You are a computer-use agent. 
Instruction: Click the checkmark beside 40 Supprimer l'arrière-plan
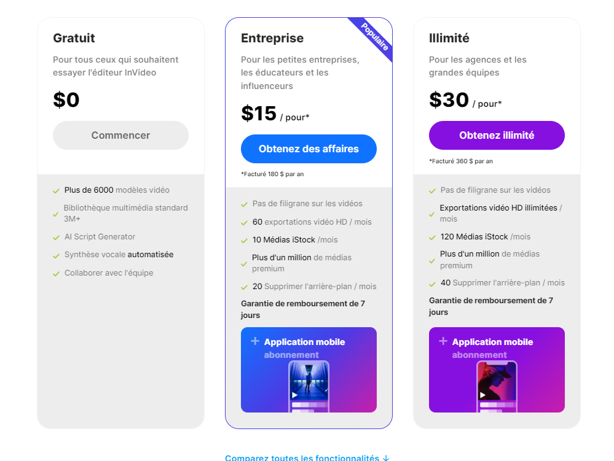(432, 284)
